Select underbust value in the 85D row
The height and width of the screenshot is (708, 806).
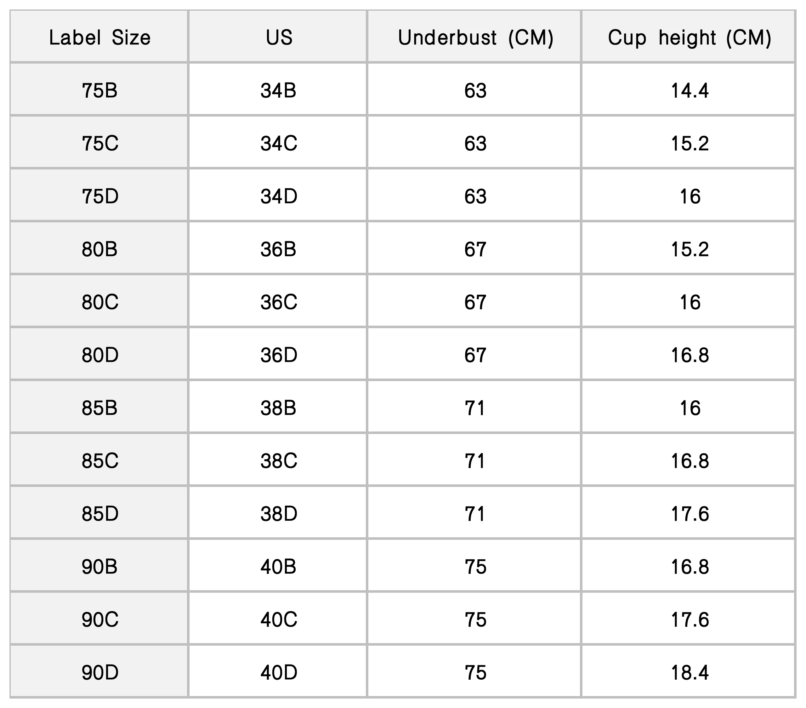pos(475,514)
